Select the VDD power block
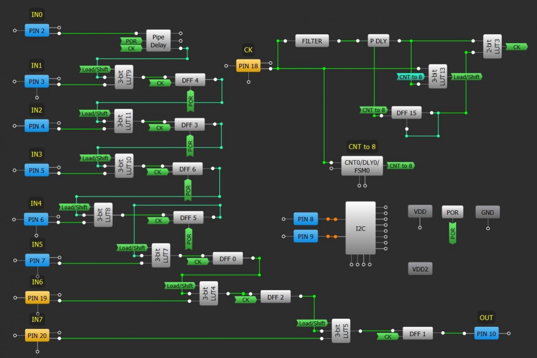 (x=420, y=211)
